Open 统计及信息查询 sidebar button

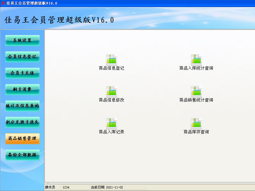22,106
